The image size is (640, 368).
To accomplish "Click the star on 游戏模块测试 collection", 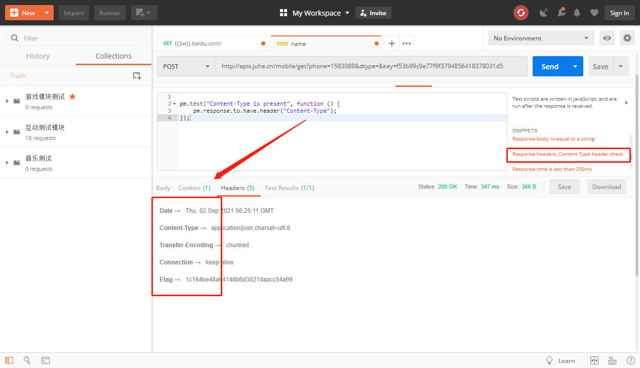I will click(x=72, y=96).
